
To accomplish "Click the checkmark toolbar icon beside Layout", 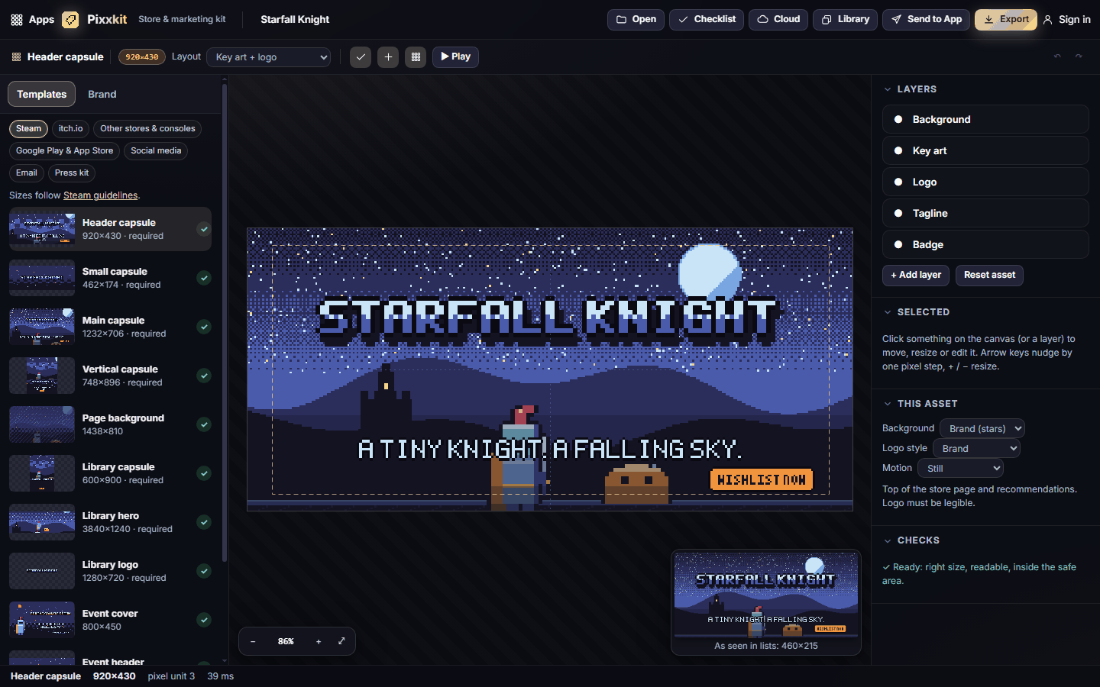I will (x=361, y=56).
